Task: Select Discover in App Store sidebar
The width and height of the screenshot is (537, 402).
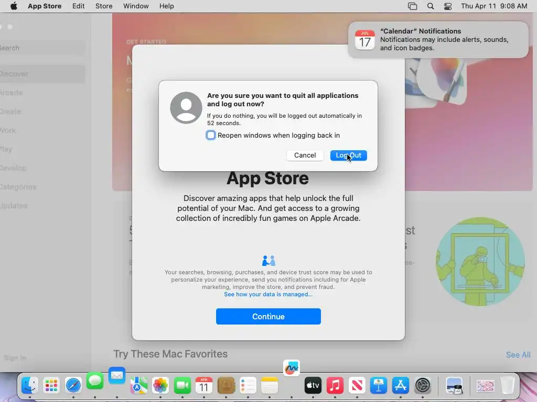Action: coord(42,74)
